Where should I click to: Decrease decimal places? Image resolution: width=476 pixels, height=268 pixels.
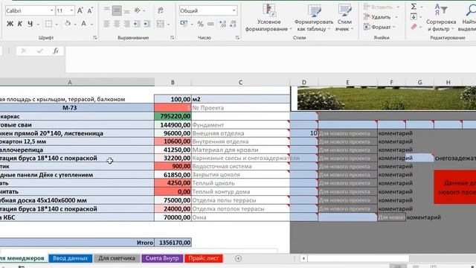click(233, 24)
